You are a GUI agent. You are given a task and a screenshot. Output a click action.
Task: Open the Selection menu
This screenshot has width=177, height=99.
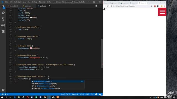coord(18,2)
